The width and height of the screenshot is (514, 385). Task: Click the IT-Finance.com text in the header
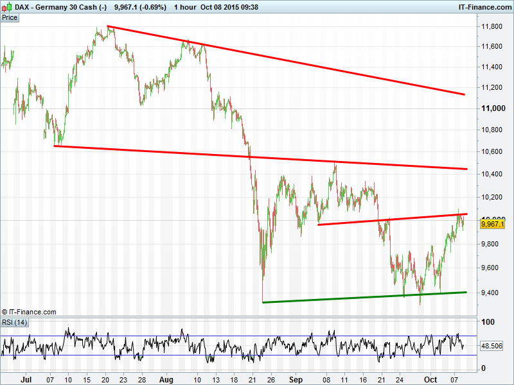(x=485, y=7)
